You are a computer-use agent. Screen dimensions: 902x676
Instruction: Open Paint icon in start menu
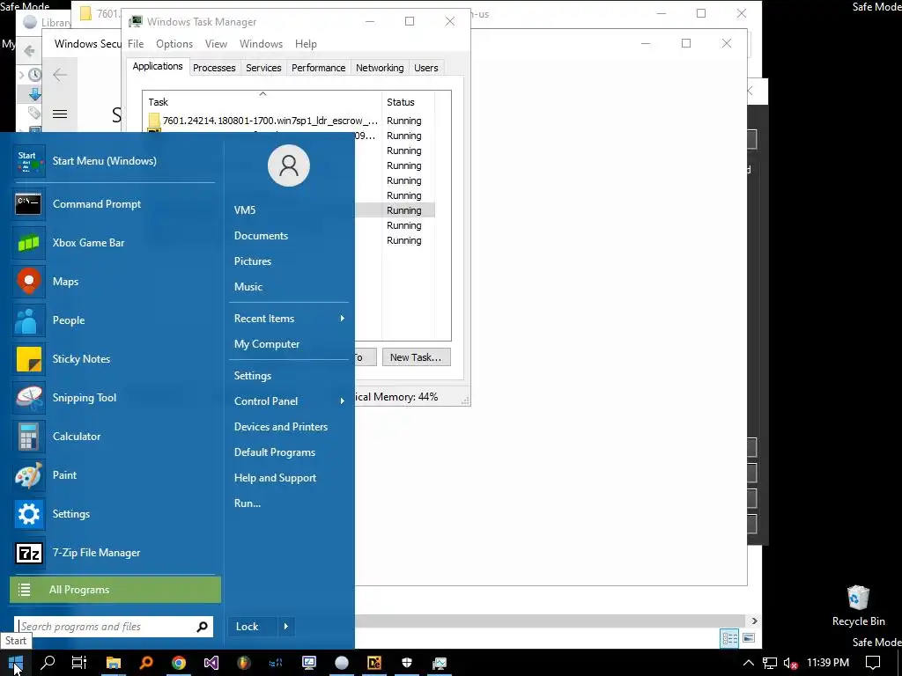[x=28, y=474]
